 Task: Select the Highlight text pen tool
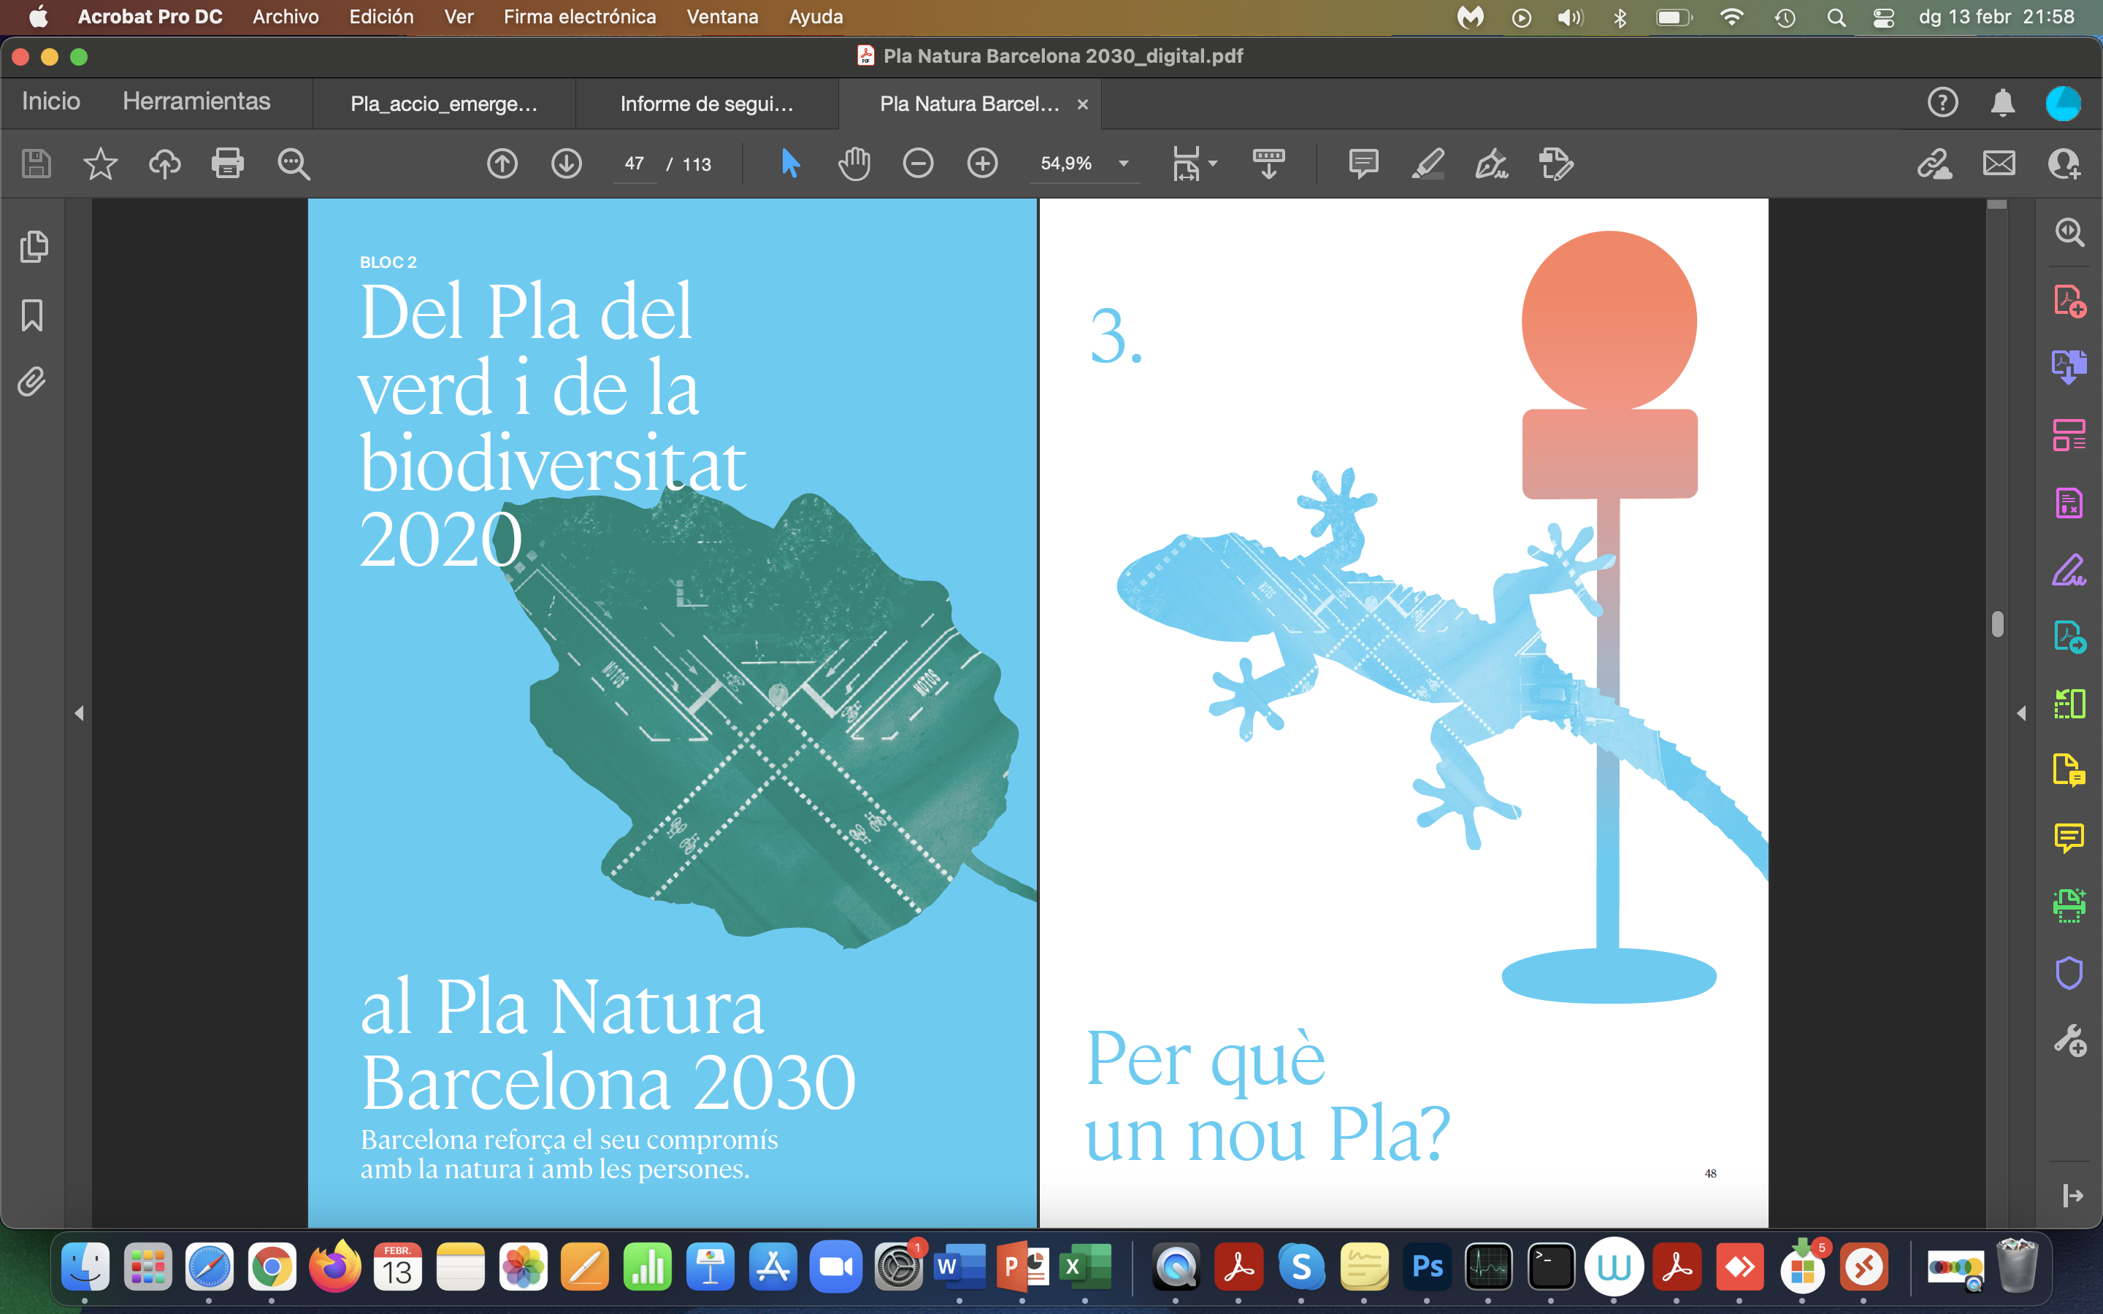(1427, 164)
